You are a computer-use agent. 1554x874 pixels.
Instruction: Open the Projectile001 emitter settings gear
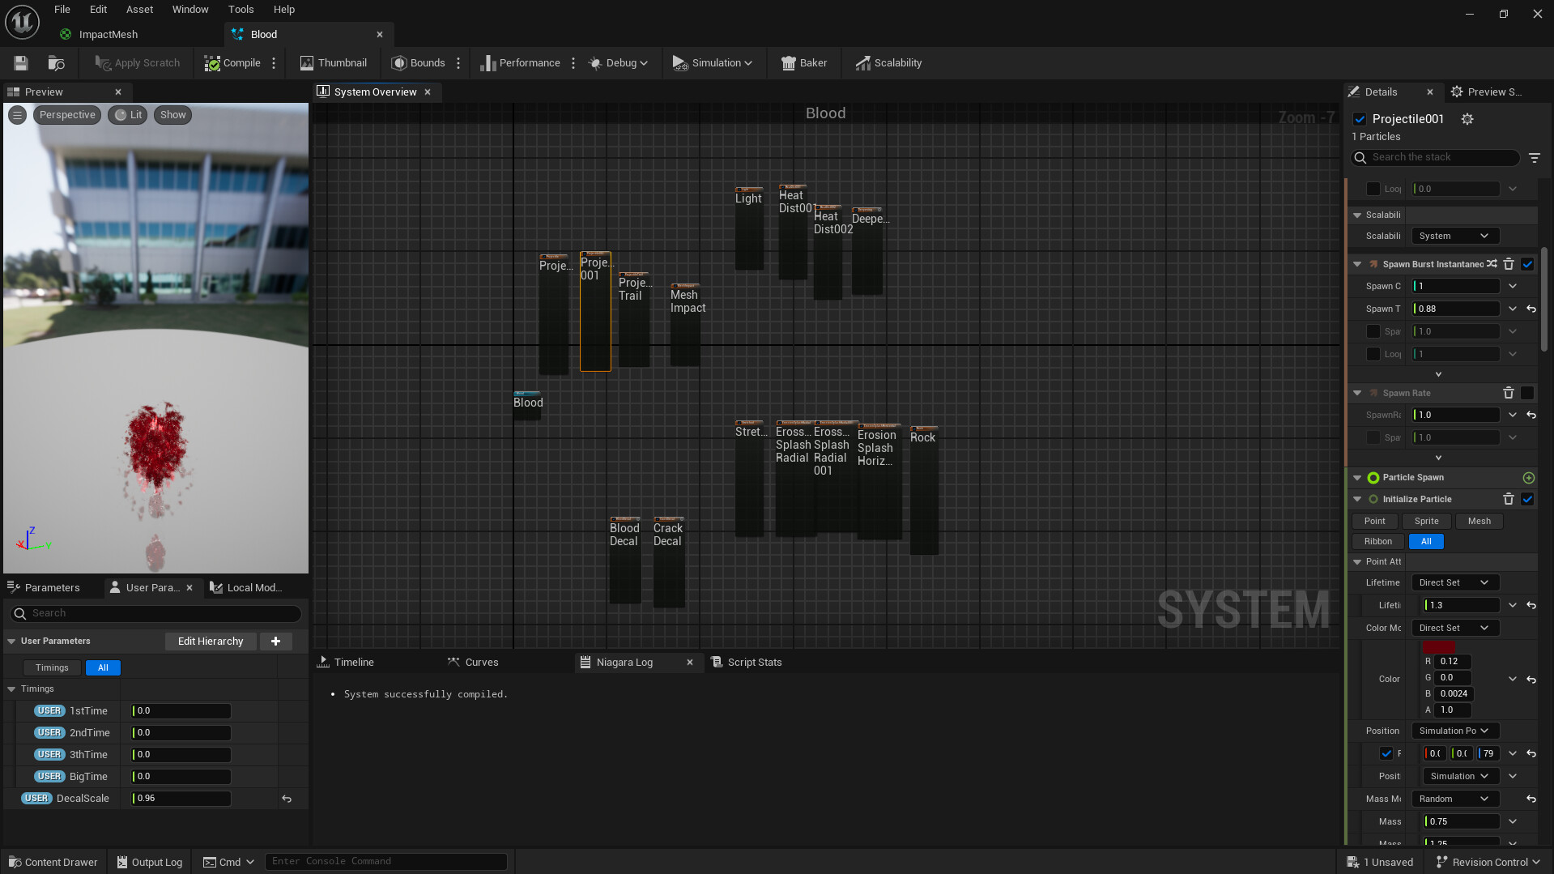[1467, 119]
